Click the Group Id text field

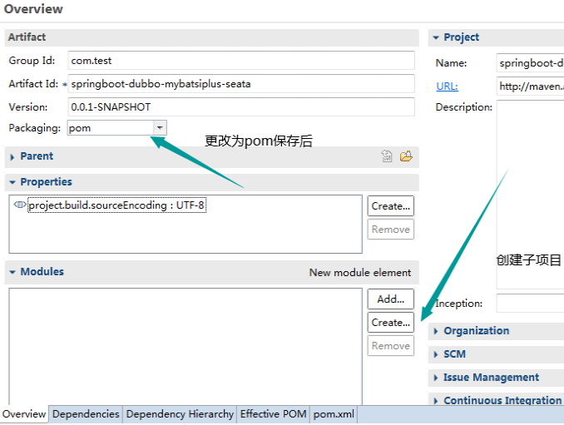241,61
